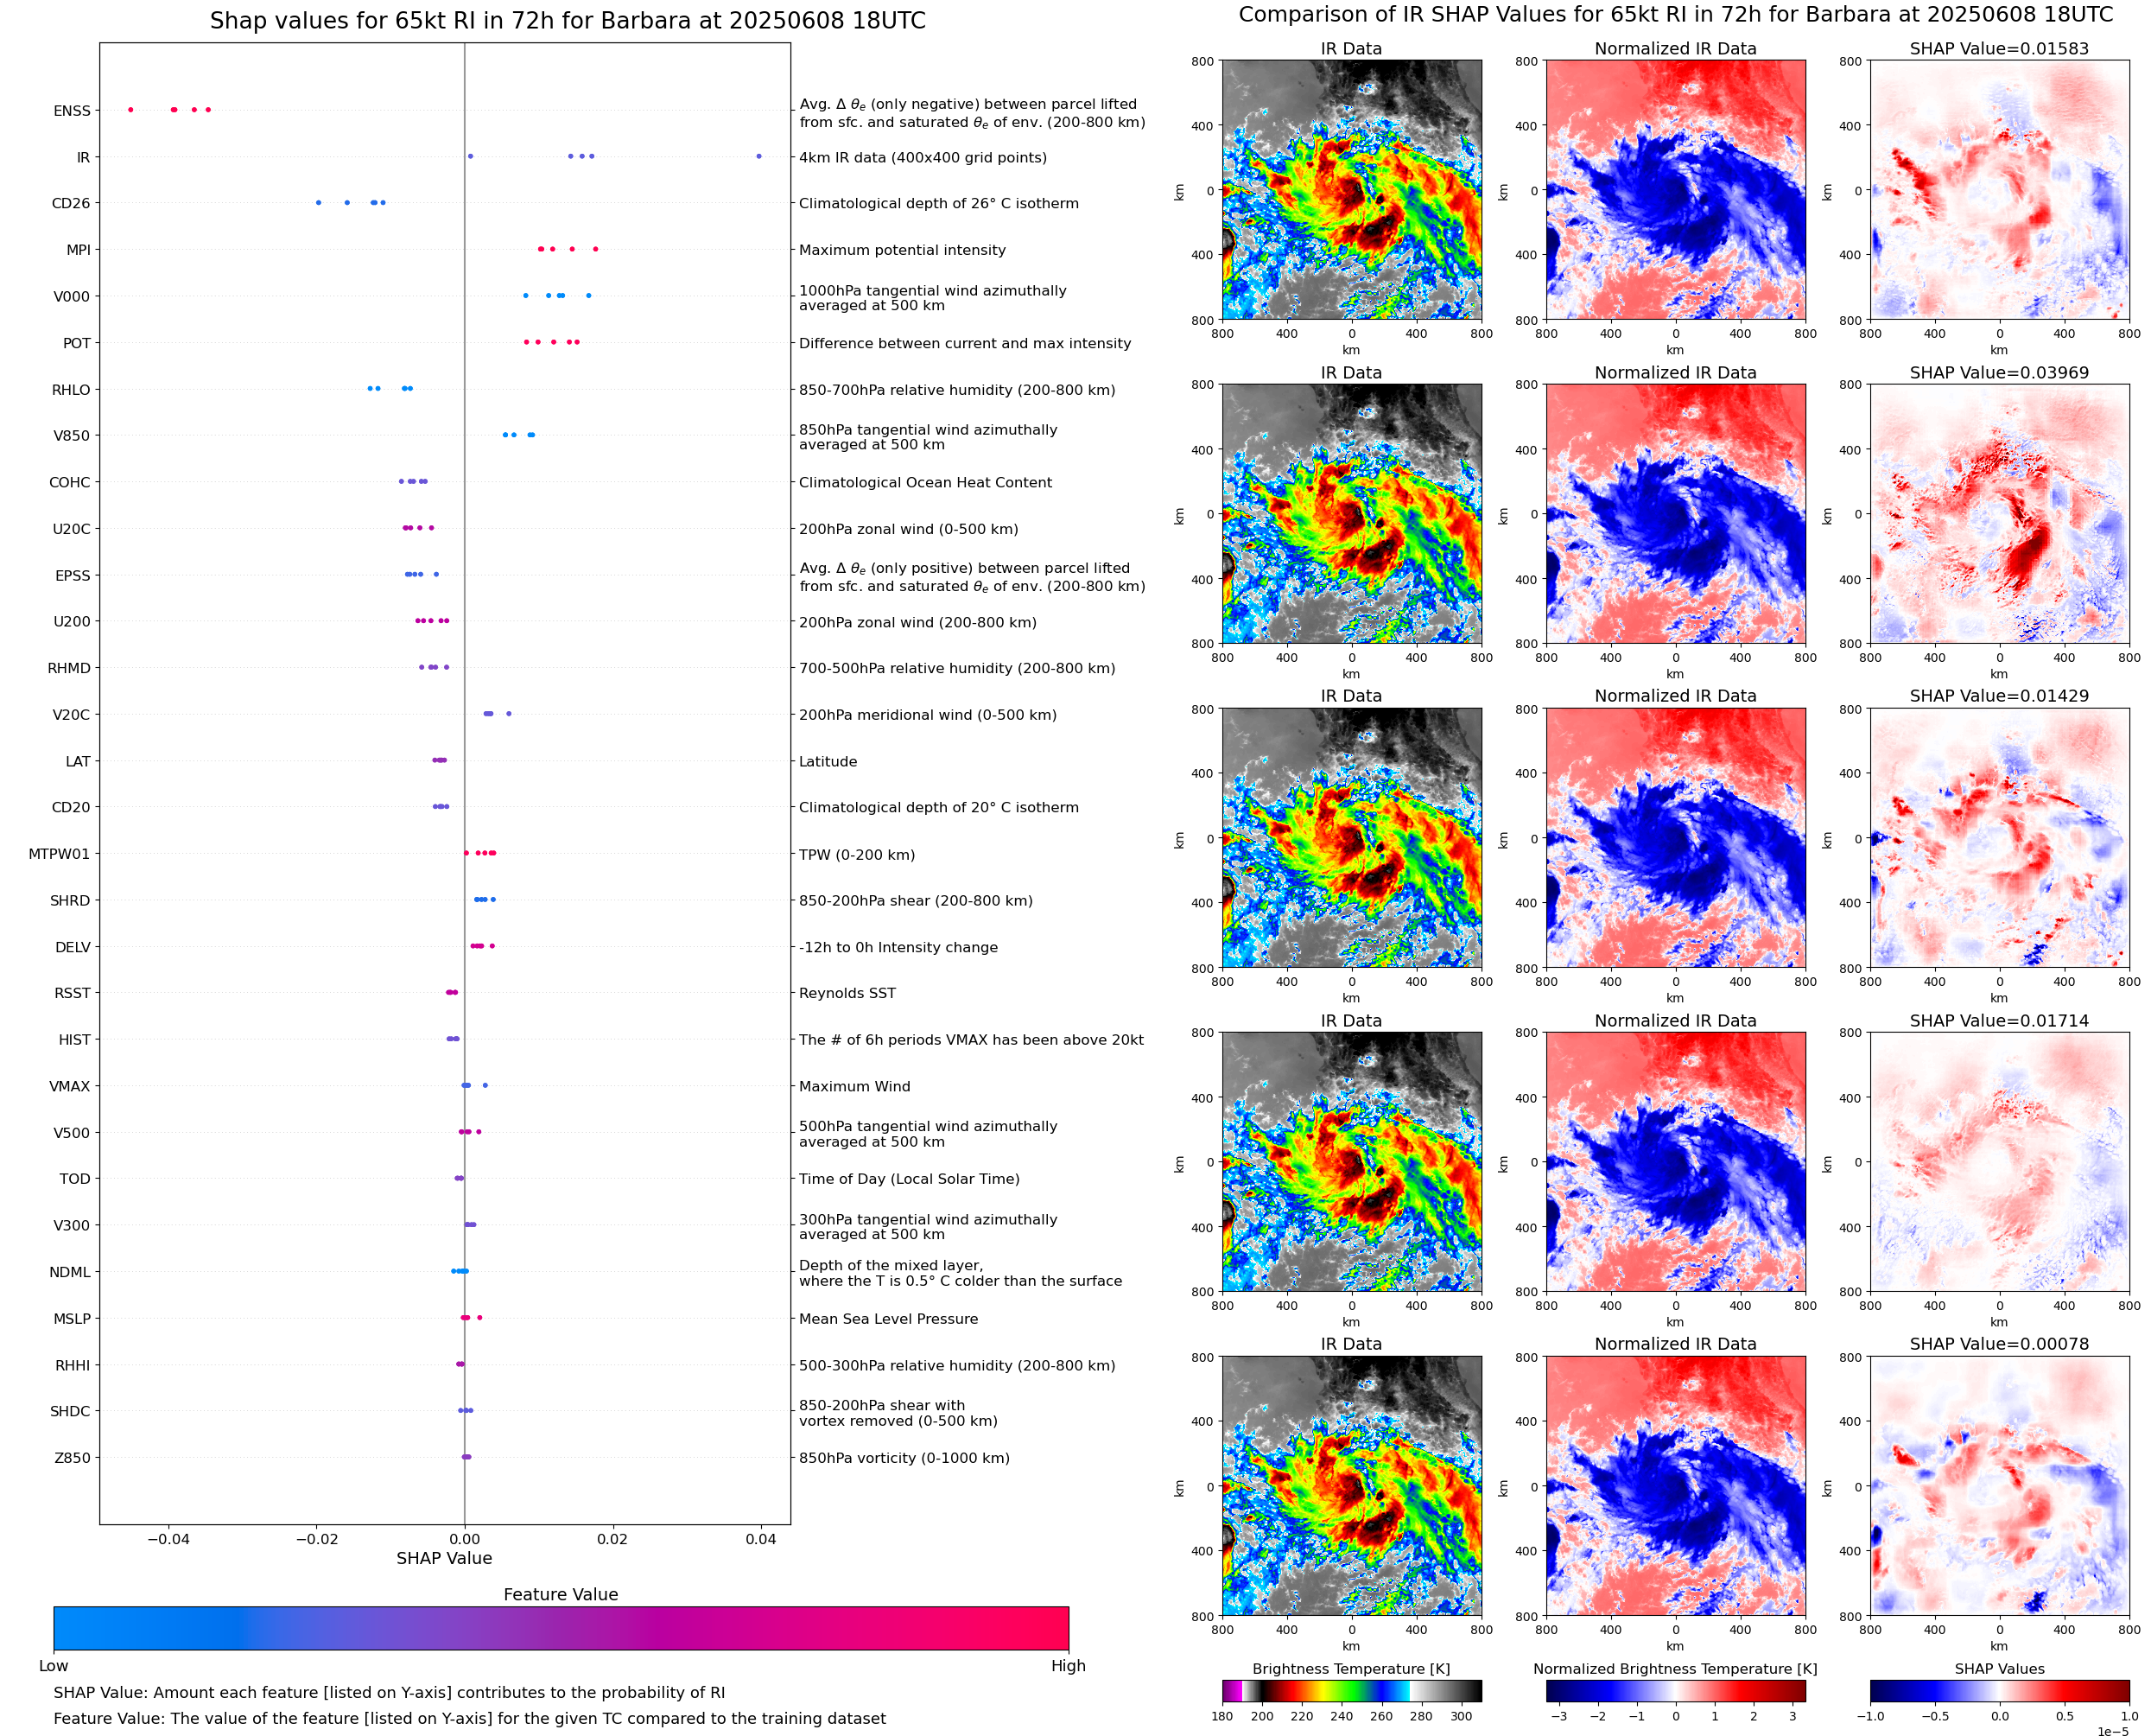Click the SHAP Value=0.01583 map
The height and width of the screenshot is (1736, 2151).
[1999, 190]
